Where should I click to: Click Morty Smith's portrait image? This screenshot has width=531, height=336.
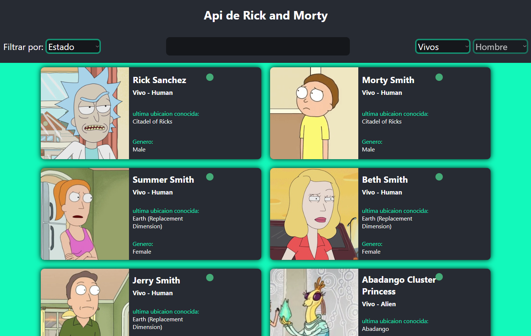pos(314,113)
